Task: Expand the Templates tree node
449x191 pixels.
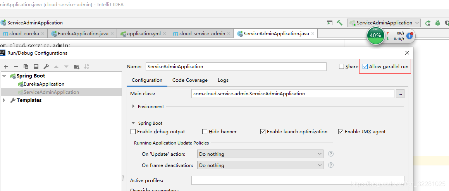Action: tap(4, 100)
